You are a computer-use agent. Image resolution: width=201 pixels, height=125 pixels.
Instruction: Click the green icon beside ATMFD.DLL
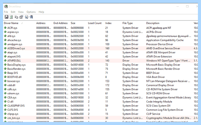[5, 60]
